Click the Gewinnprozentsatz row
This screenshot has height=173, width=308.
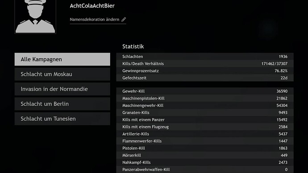pyautogui.click(x=205, y=70)
